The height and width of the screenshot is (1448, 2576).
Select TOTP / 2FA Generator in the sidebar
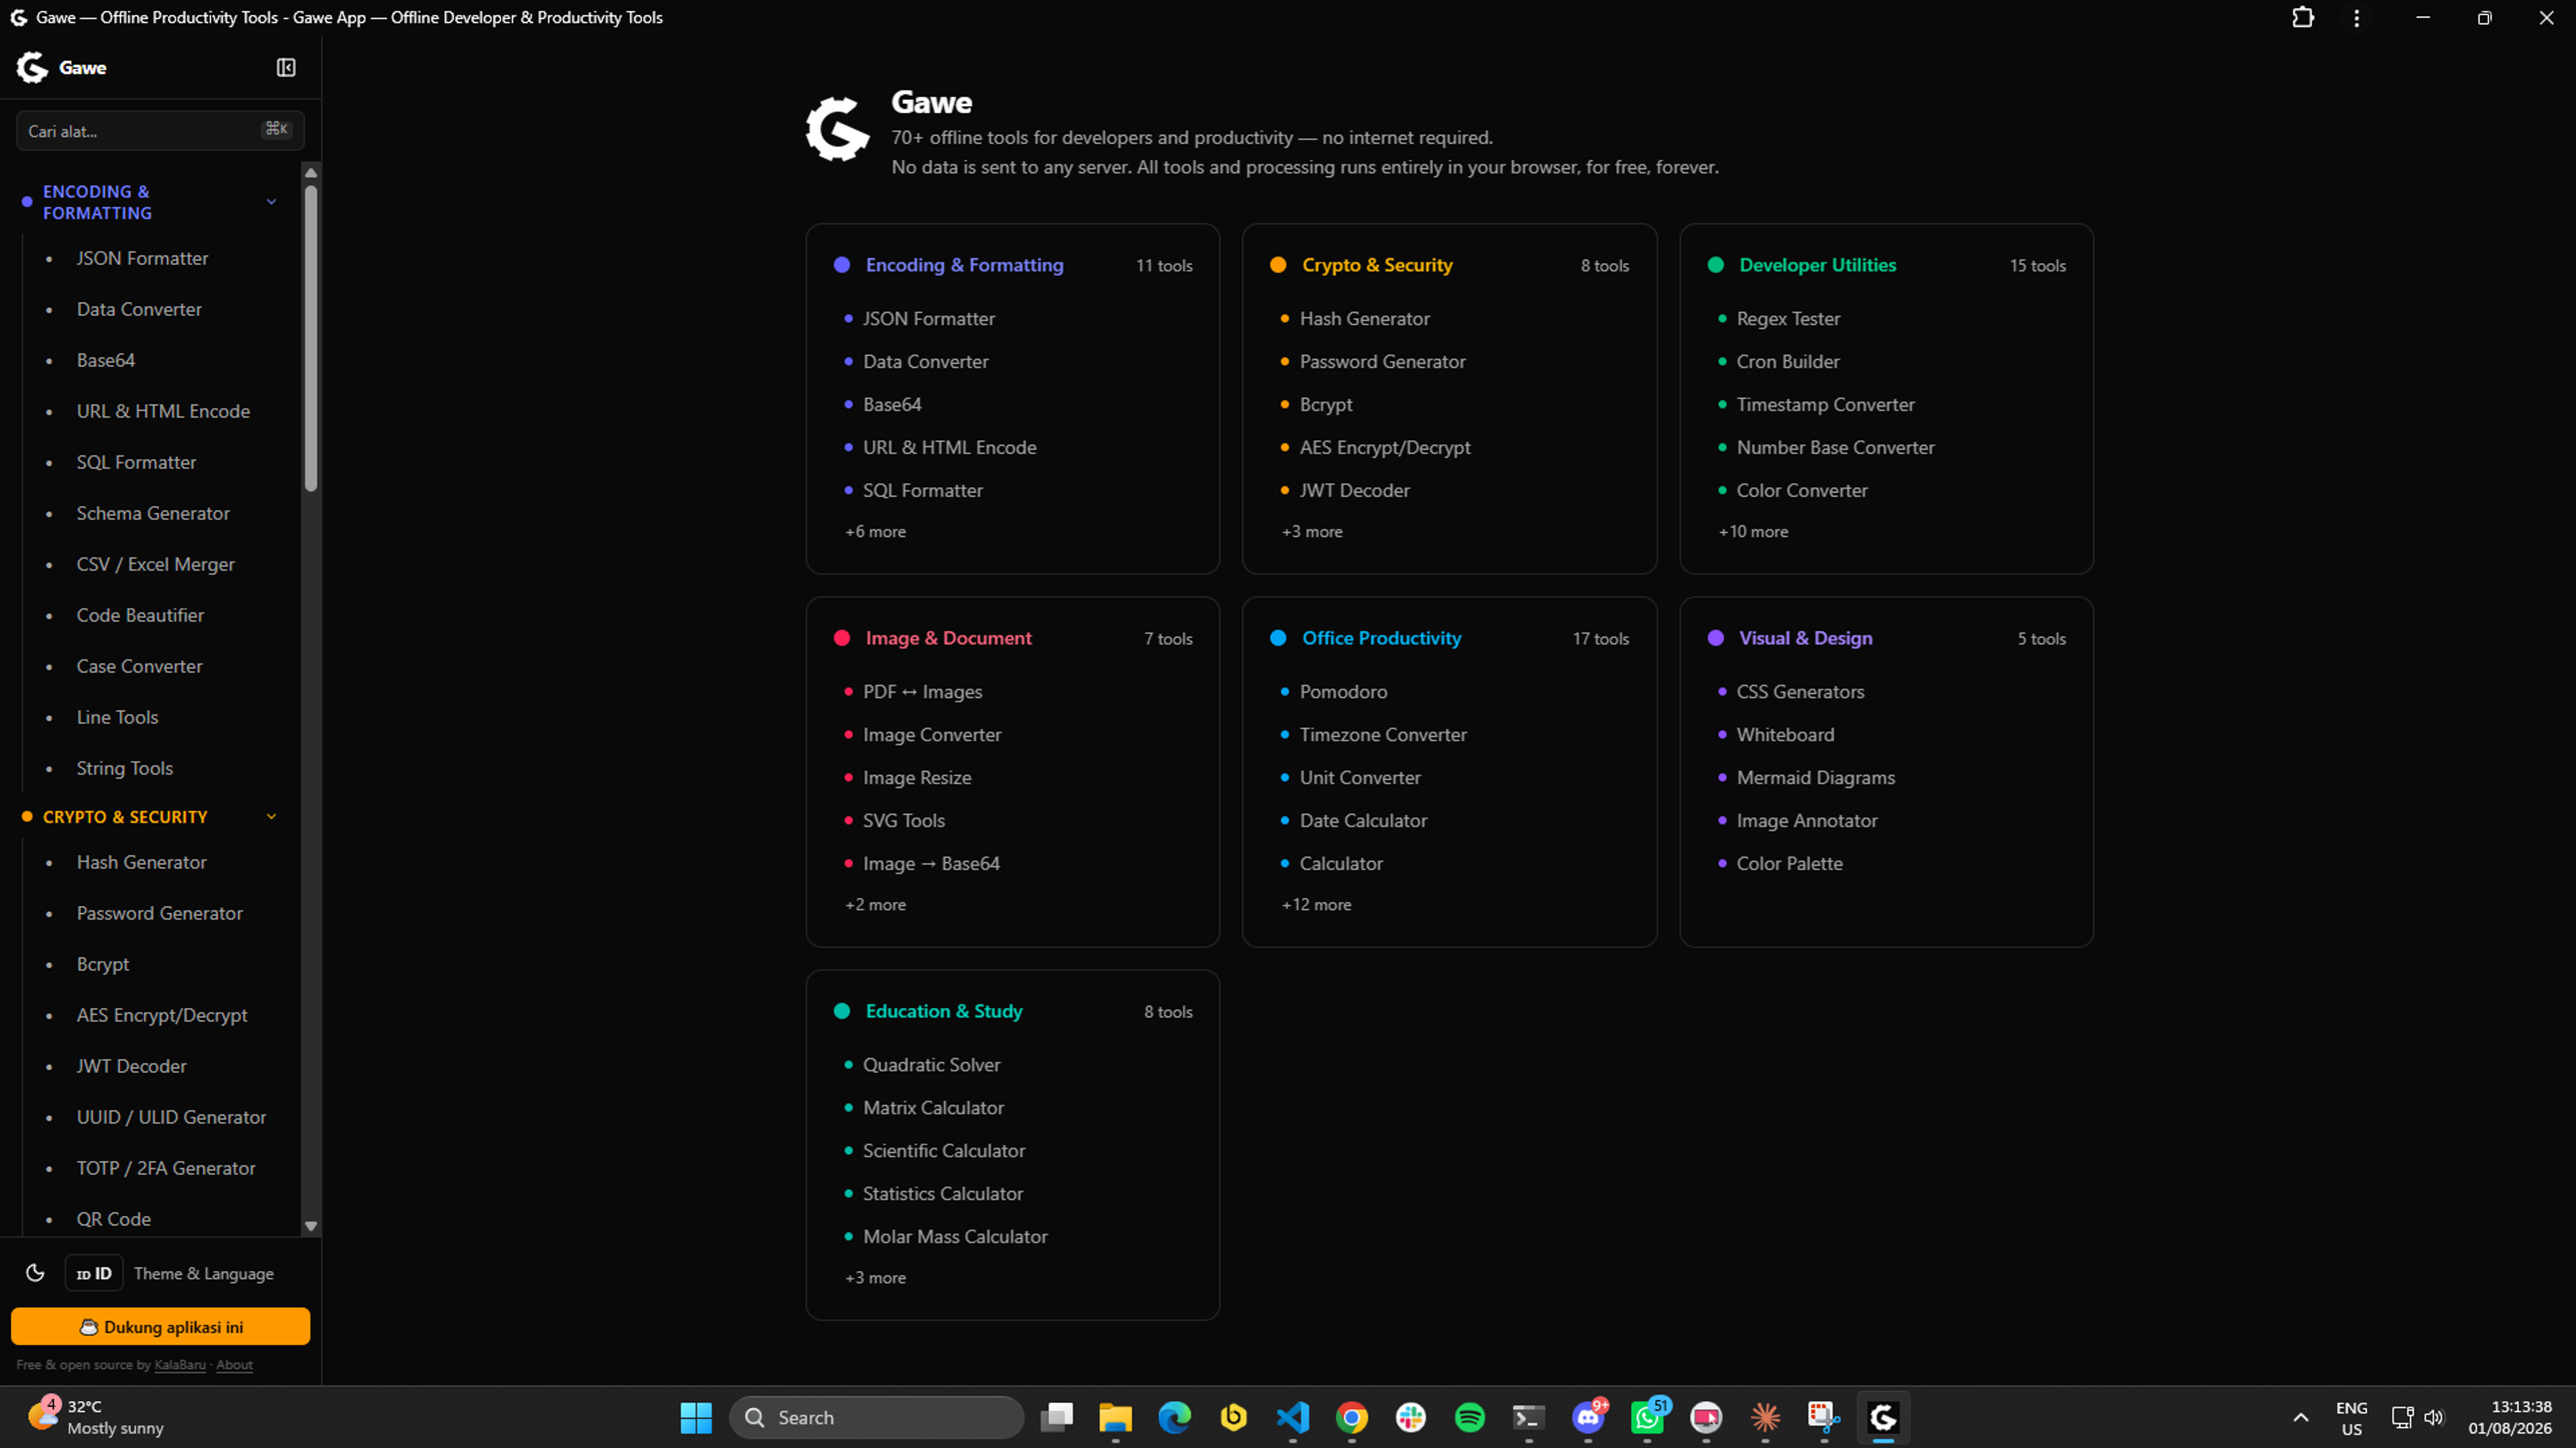tap(166, 1168)
